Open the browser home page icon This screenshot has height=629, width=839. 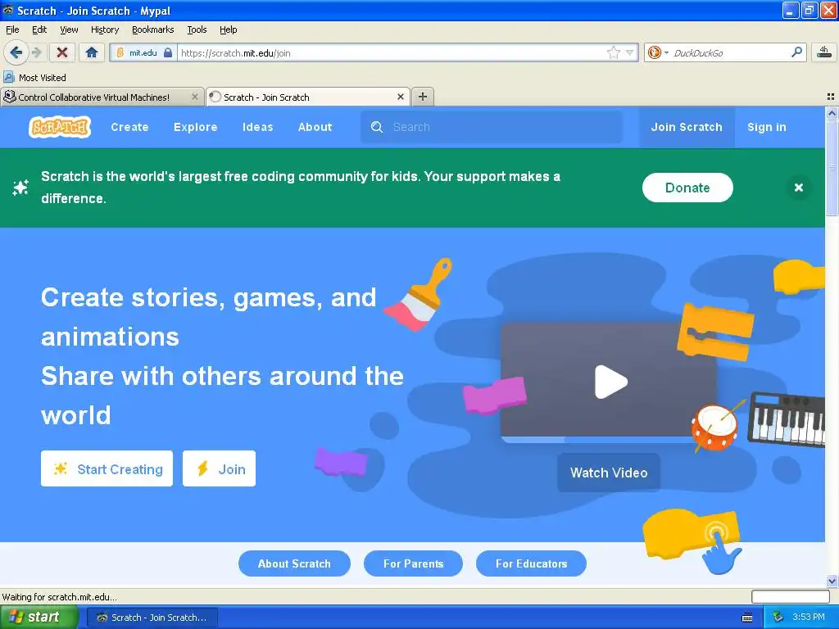coord(92,52)
